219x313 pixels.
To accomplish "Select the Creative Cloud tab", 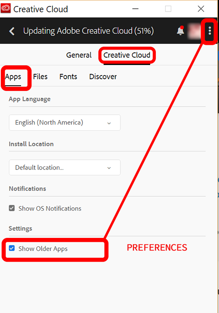I will pos(127,55).
